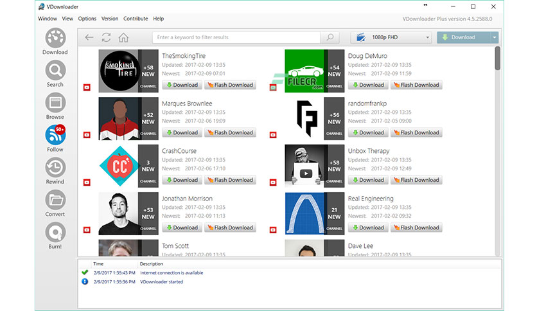
Task: Click the magnifier filter search icon
Action: pos(330,37)
